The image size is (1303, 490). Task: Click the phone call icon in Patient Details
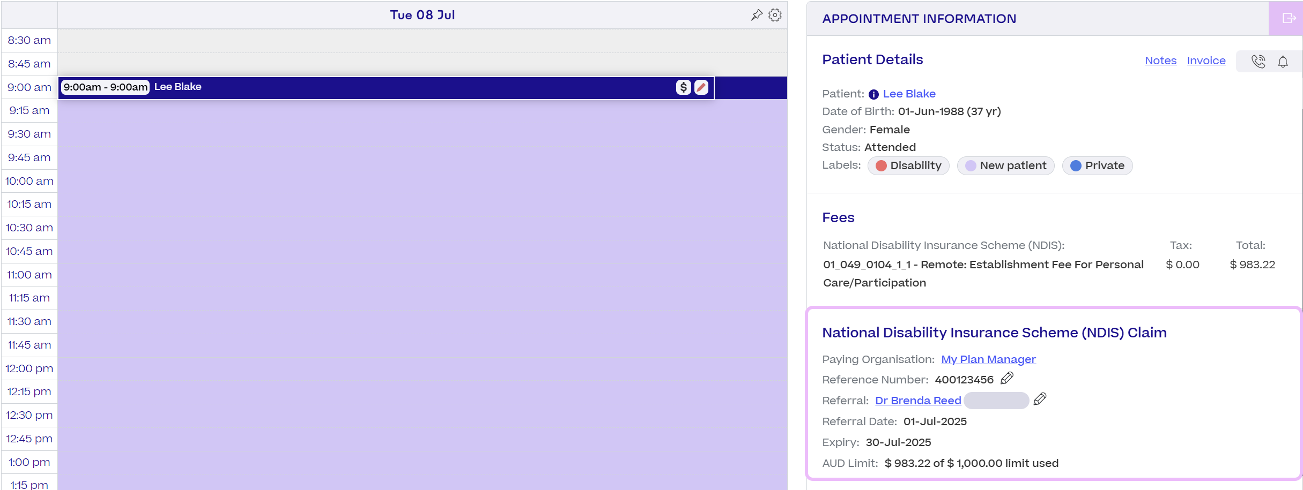coord(1258,62)
